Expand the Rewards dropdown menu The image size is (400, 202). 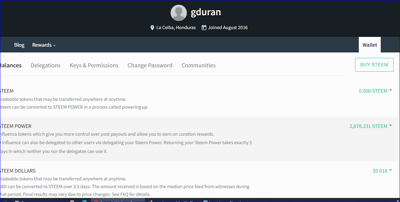tap(44, 45)
